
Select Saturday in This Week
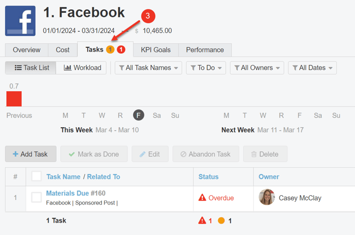(x=157, y=115)
